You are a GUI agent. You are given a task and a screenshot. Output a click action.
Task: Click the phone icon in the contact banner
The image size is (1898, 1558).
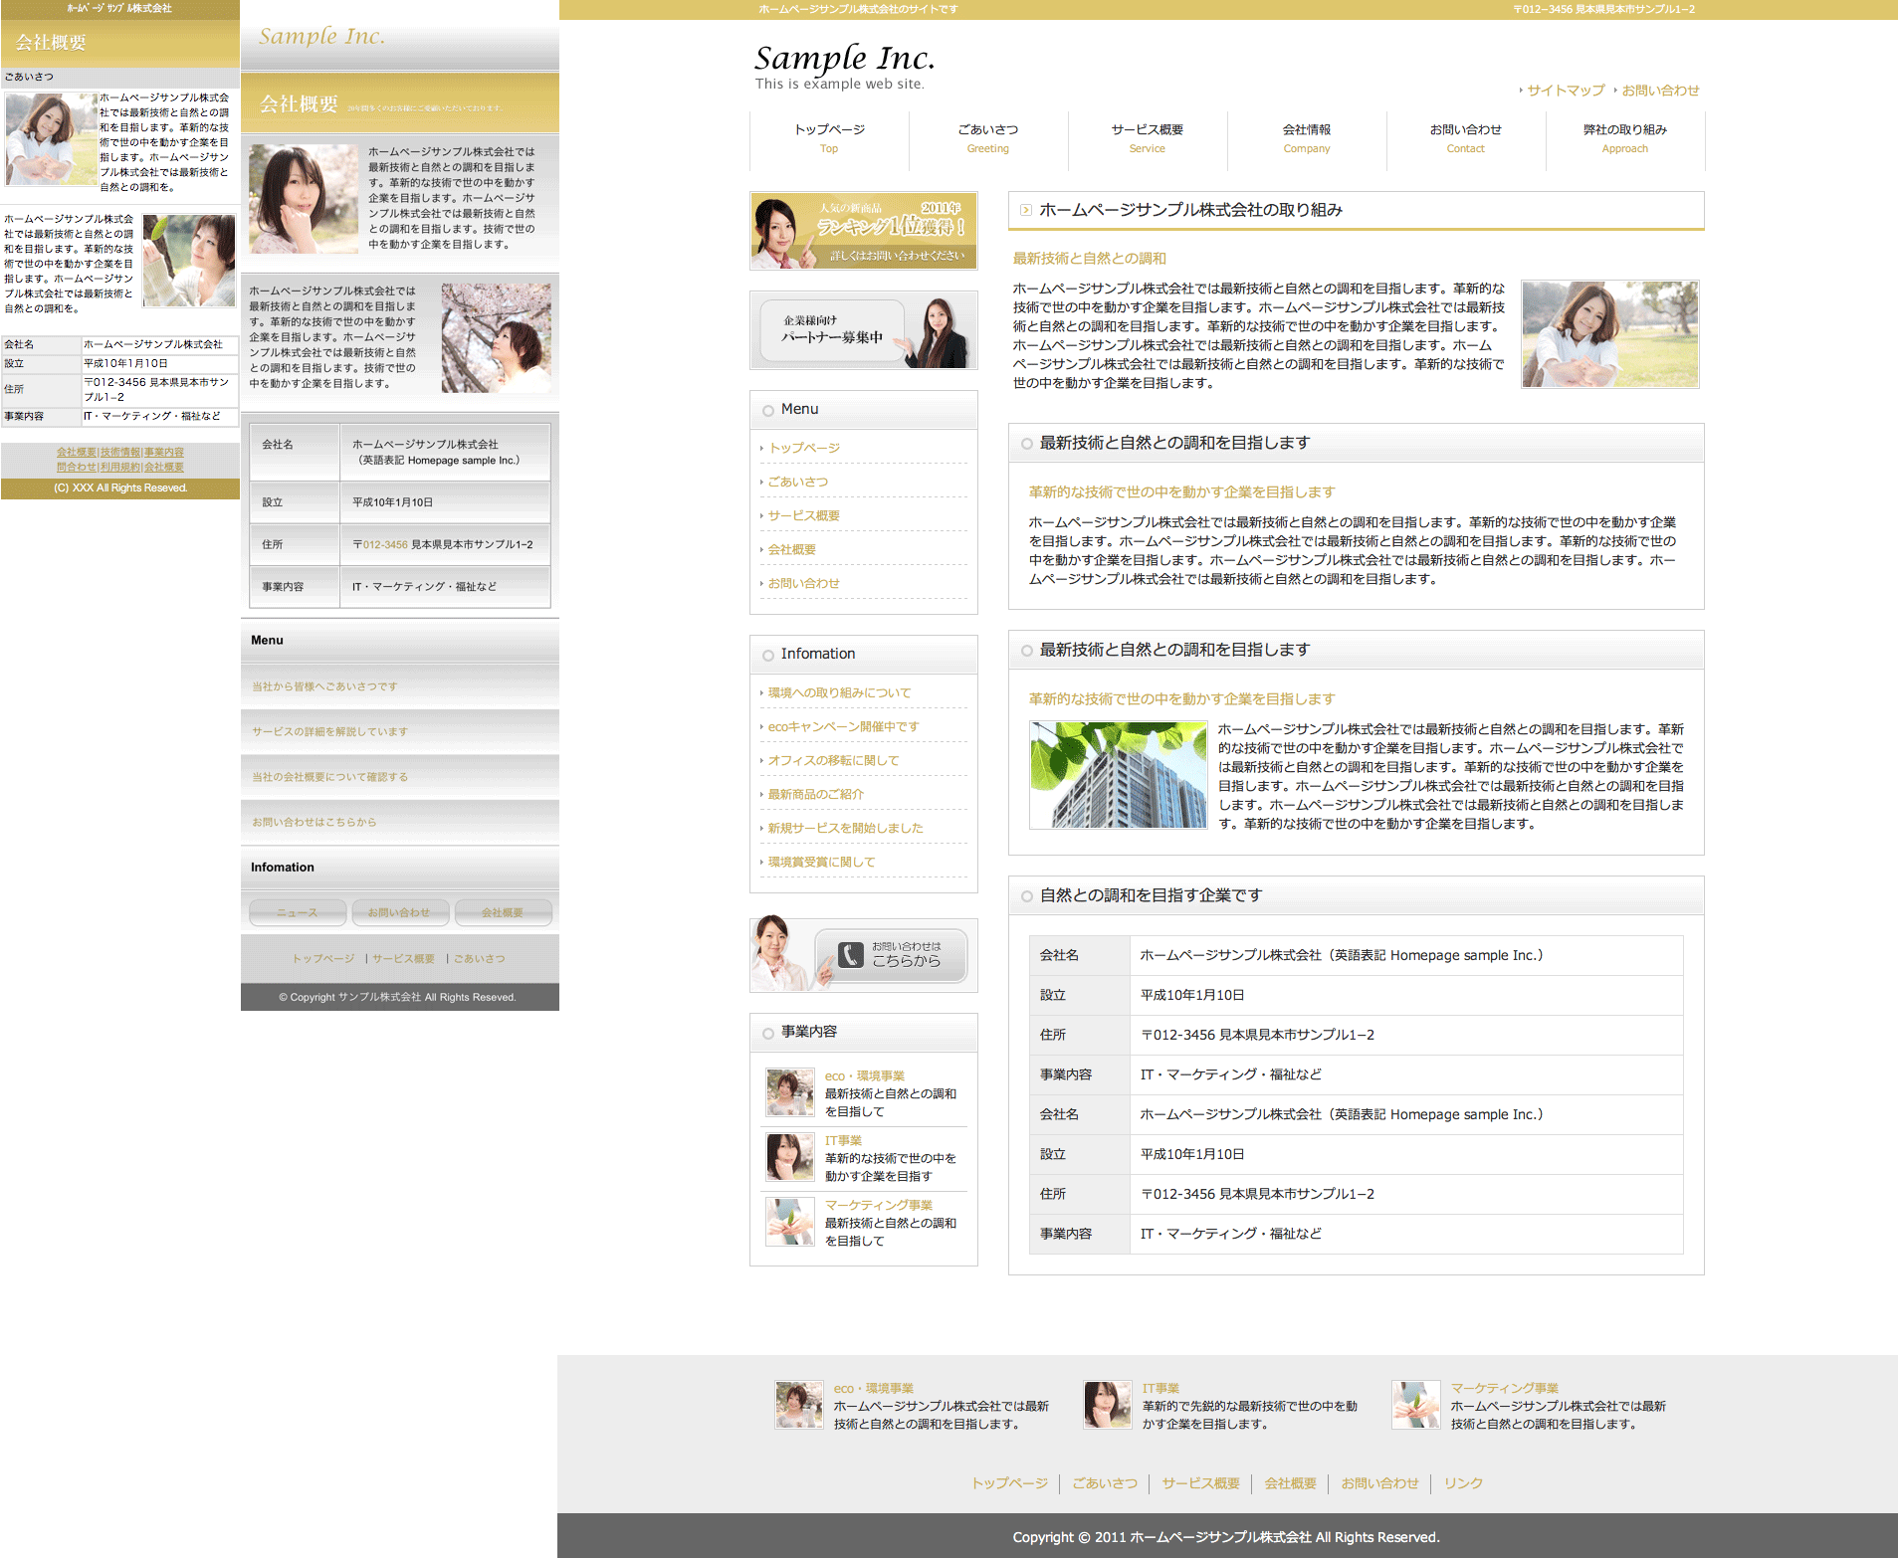[850, 955]
